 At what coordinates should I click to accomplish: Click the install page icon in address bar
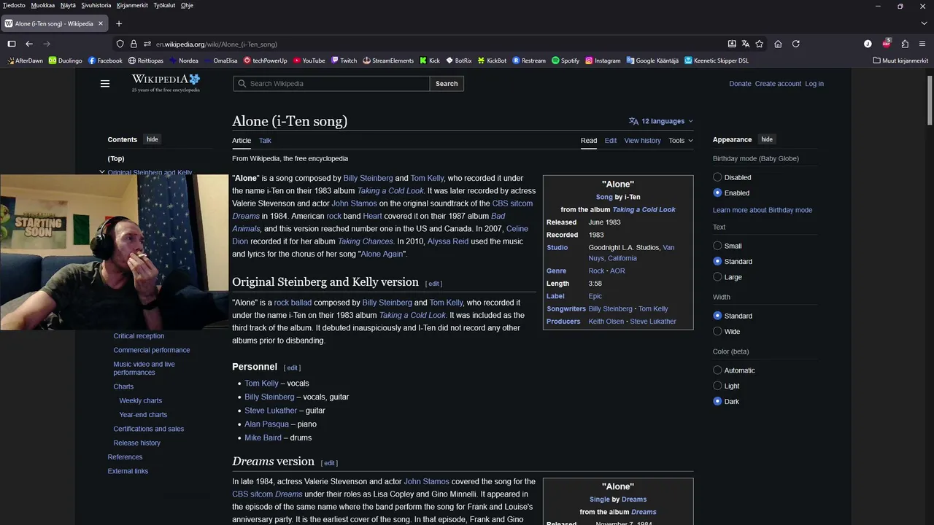pos(732,44)
